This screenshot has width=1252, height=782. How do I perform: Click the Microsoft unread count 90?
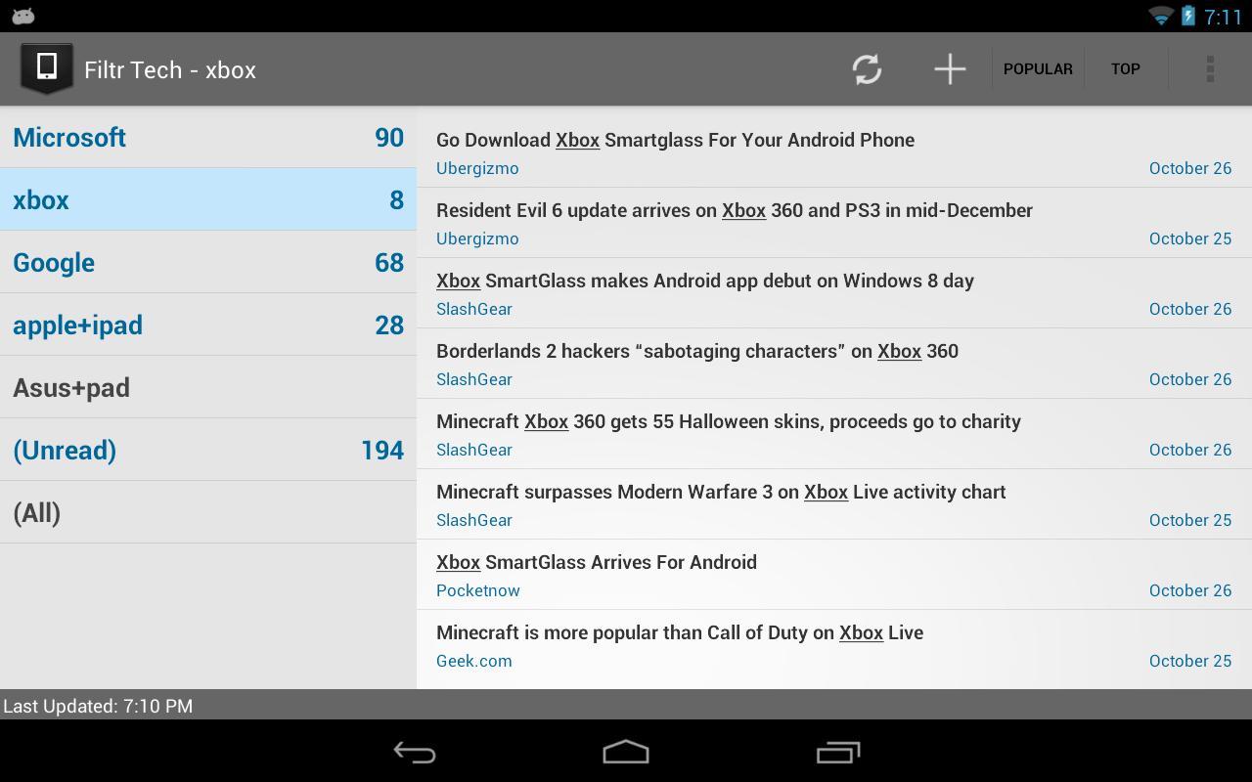[x=389, y=137]
